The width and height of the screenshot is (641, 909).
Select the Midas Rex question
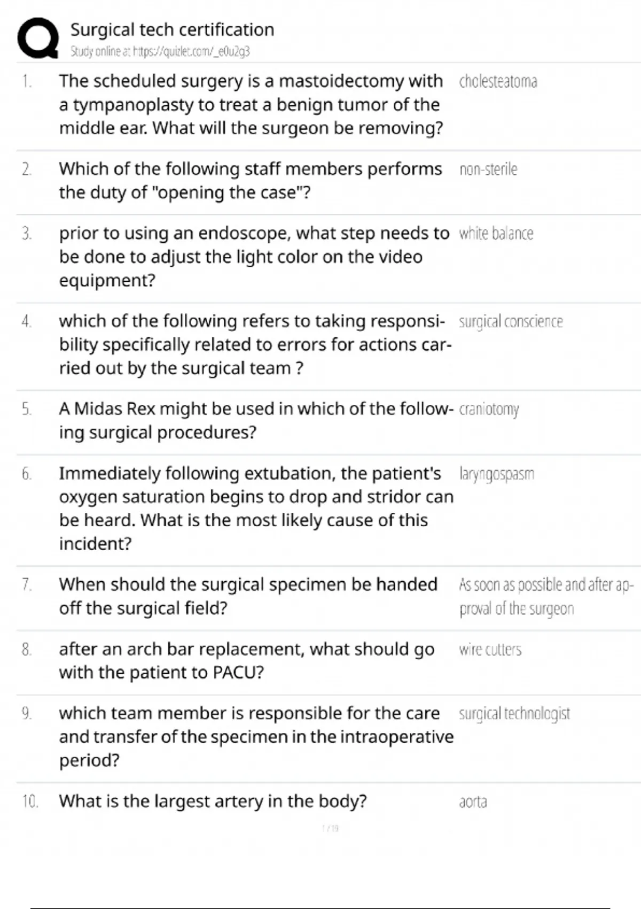(256, 420)
